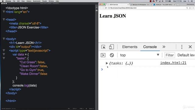The image size is (195, 110).
Task: Click the "Go to Gym":true line
Action: [32, 70]
